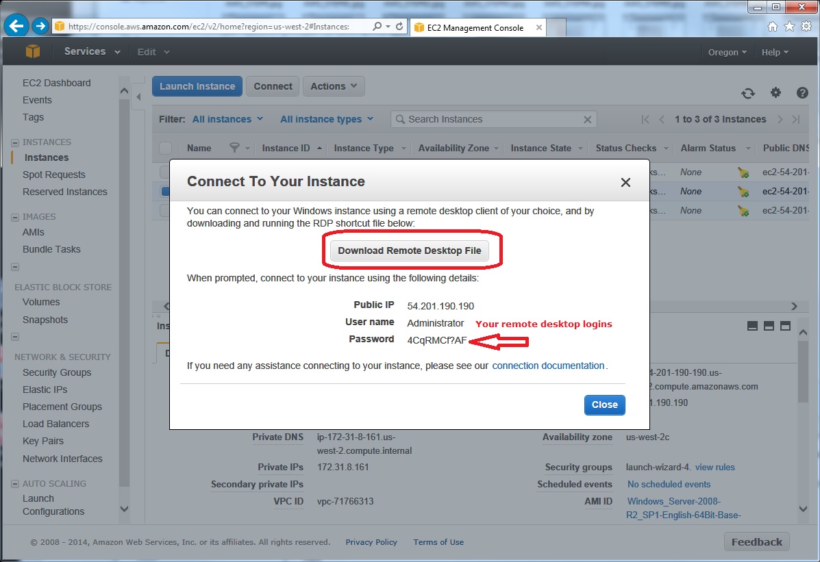The height and width of the screenshot is (562, 820).
Task: Open Elastic IPs in the sidebar
Action: [x=45, y=389]
